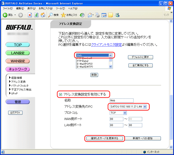Open the Mail envelope icon
Image resolution: width=174 pixels, height=155 pixels.
[90, 15]
